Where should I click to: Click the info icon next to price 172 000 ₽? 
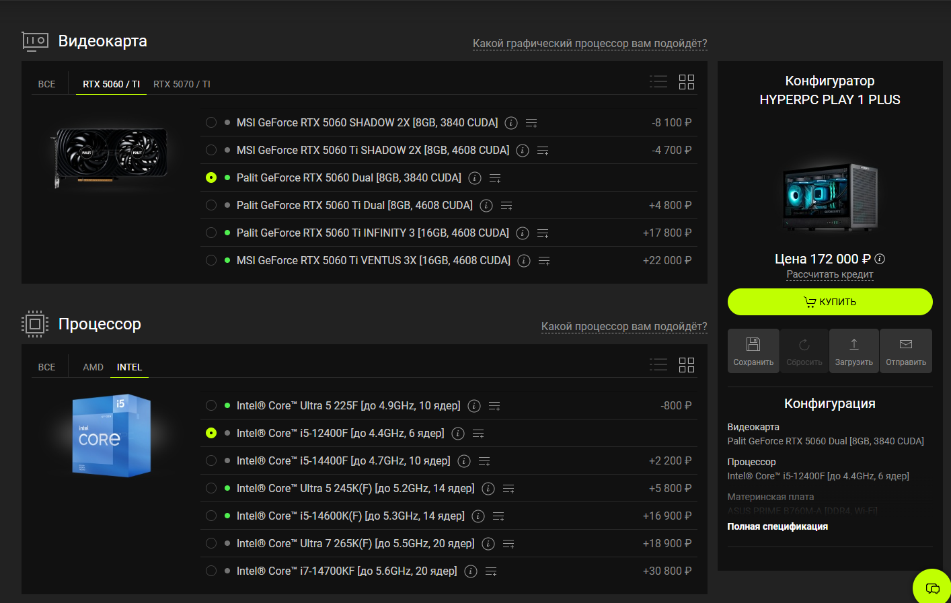[x=880, y=259]
